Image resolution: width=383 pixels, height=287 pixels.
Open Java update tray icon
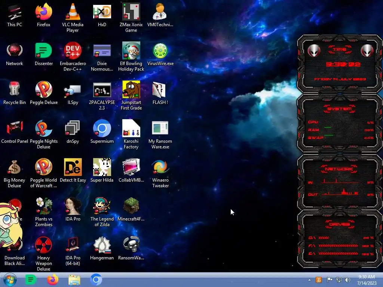[x=319, y=280]
